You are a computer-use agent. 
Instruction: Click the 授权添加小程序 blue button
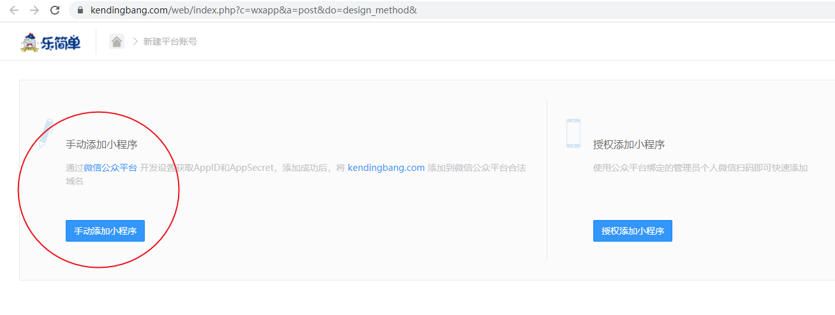tap(633, 231)
